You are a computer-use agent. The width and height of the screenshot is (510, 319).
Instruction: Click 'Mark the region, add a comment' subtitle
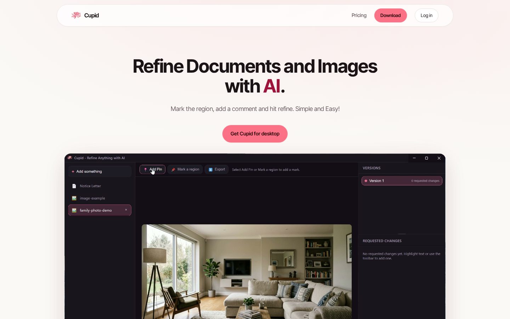[x=255, y=109]
